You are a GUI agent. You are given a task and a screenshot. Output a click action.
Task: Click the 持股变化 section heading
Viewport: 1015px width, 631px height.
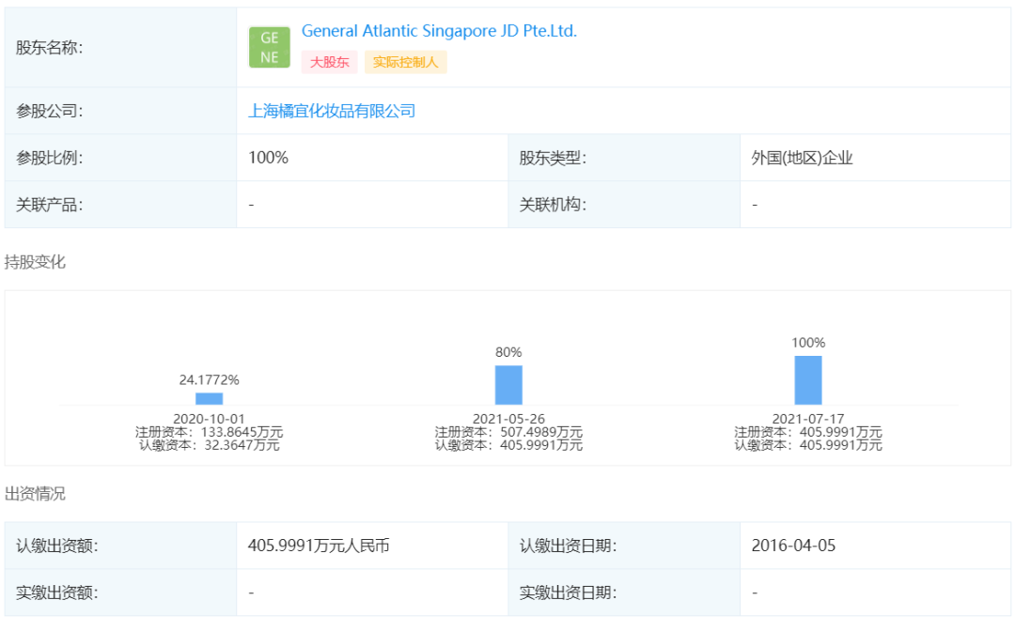coord(35,262)
